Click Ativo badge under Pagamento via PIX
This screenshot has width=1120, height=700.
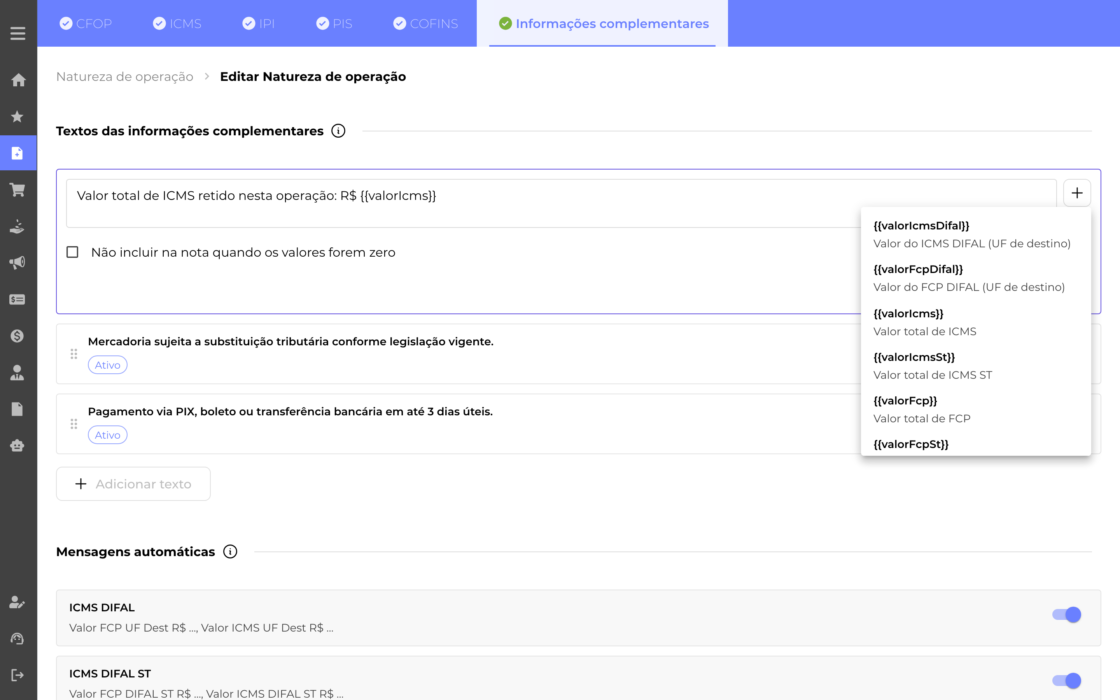[x=108, y=435]
